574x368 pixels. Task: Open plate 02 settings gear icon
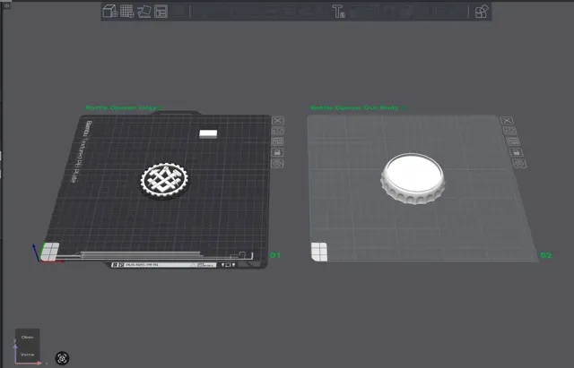point(519,164)
